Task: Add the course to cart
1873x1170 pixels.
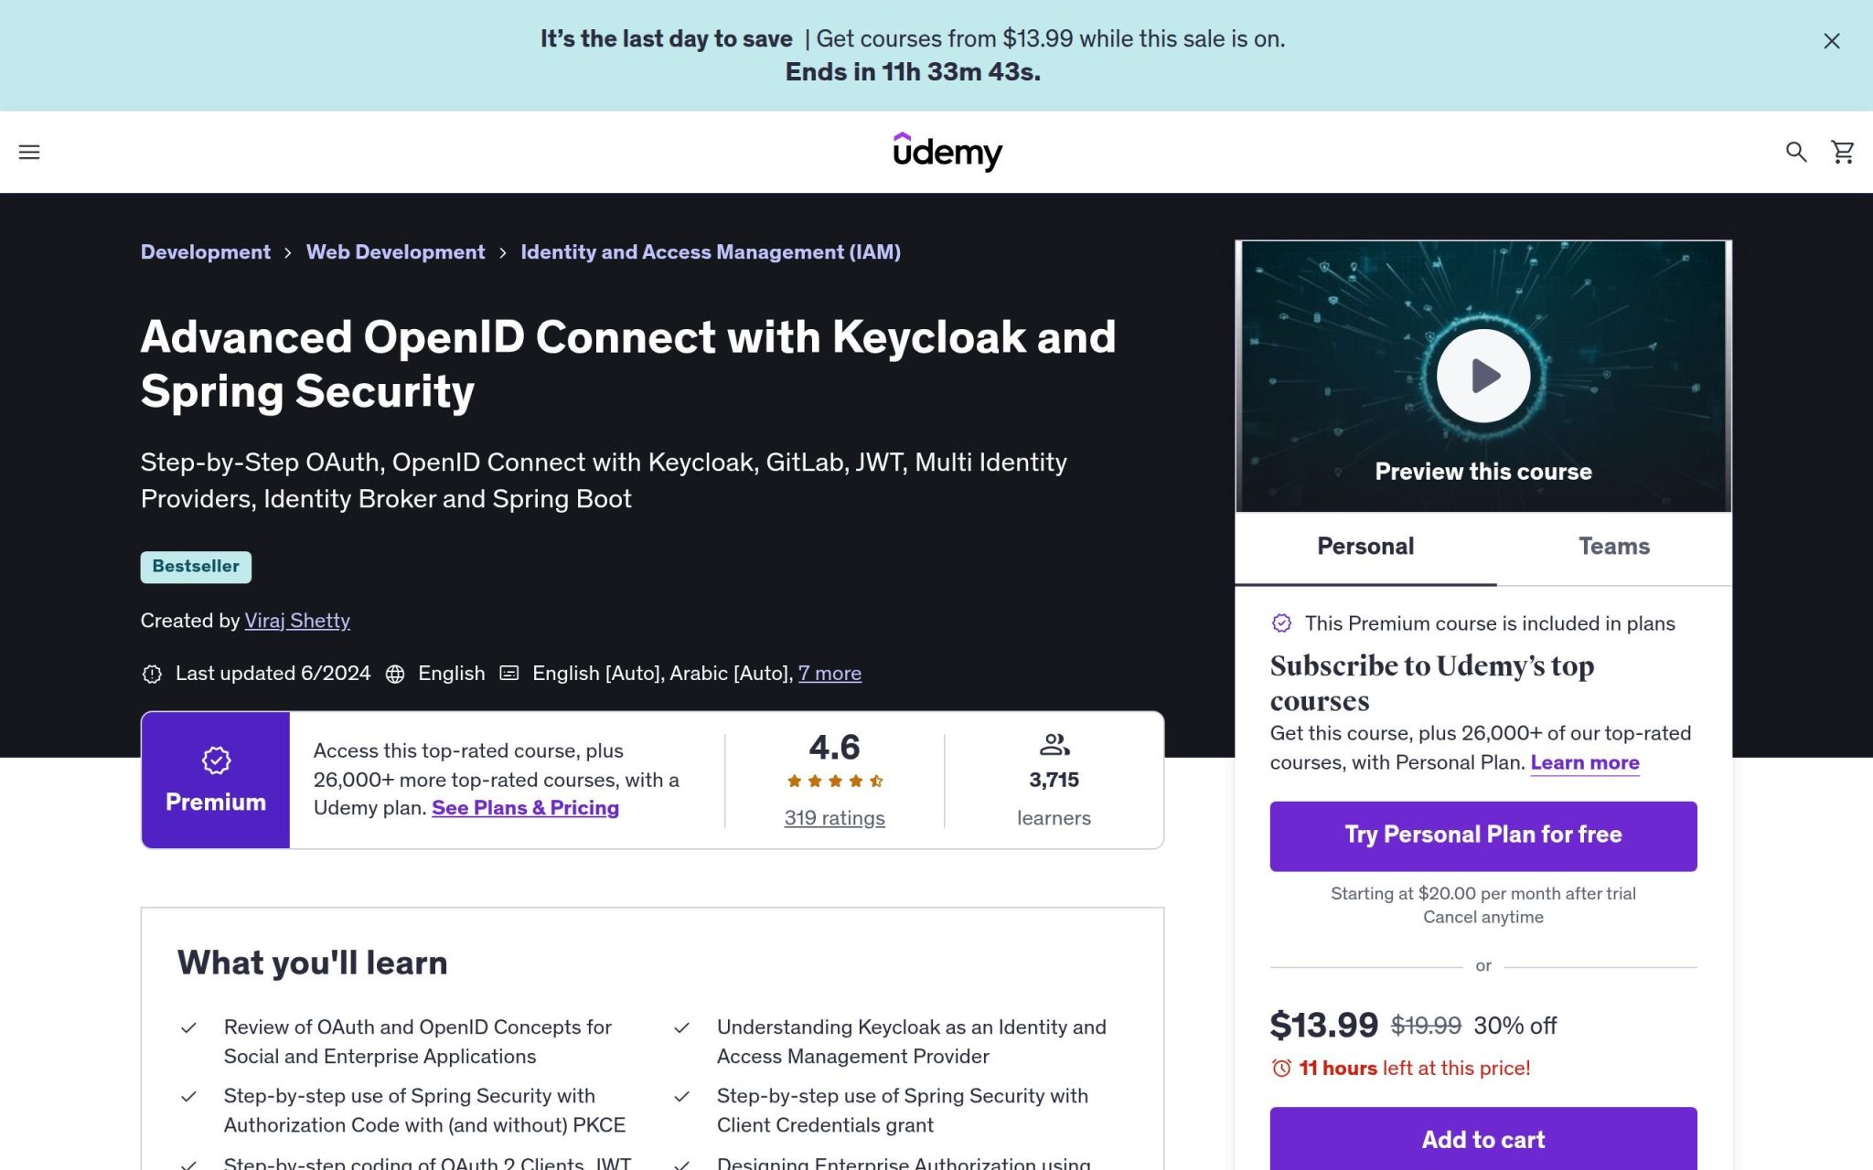Action: click(x=1483, y=1139)
